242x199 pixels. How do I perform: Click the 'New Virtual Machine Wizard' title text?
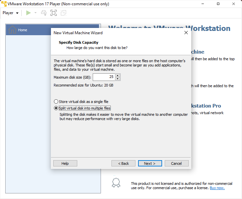coord(78,33)
